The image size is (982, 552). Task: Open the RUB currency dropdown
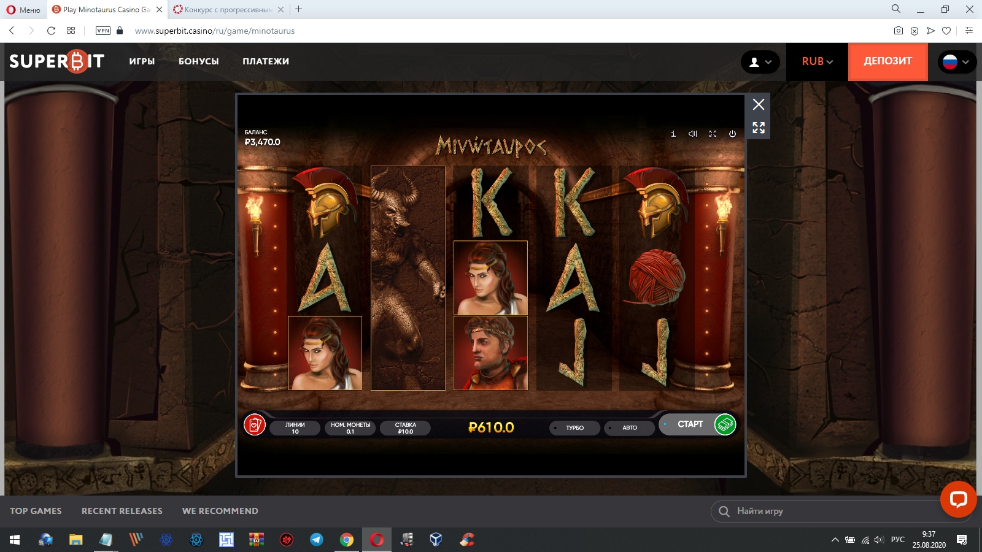click(x=817, y=61)
